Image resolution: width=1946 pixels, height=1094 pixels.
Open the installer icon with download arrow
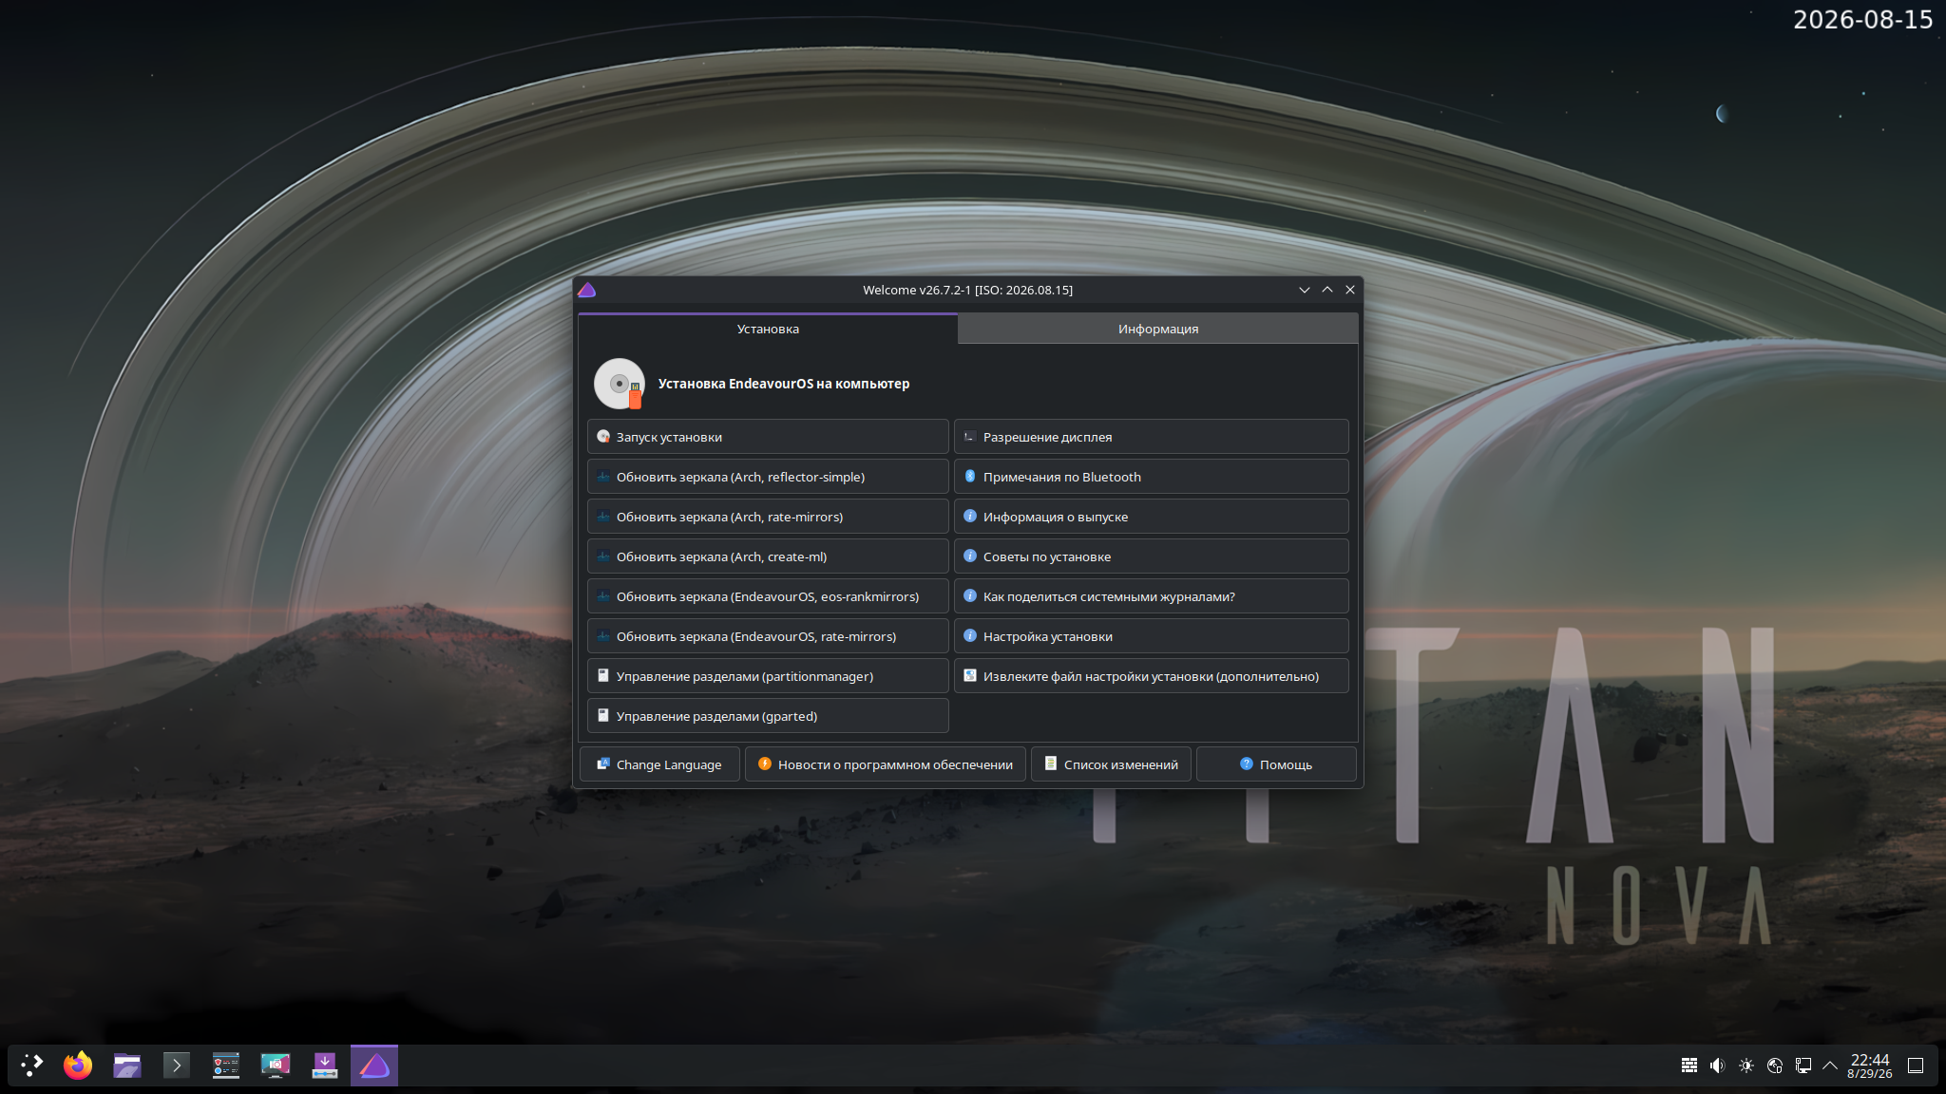coord(325,1066)
